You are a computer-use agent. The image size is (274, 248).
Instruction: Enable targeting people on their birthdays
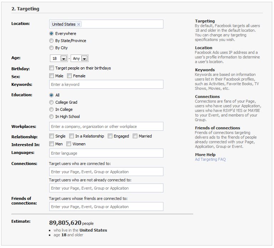pyautogui.click(x=52, y=68)
